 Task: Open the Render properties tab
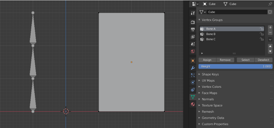point(193,22)
